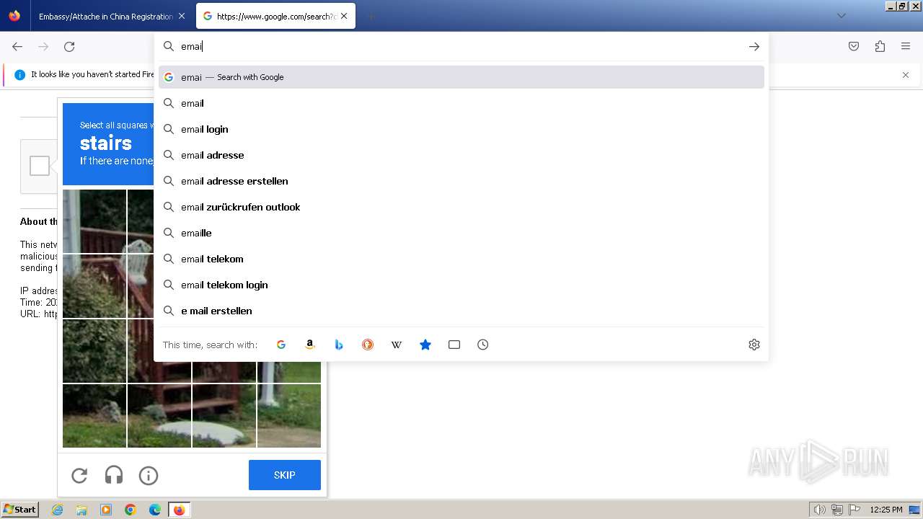The height and width of the screenshot is (519, 923).
Task: Go forward one page
Action: [x=43, y=46]
